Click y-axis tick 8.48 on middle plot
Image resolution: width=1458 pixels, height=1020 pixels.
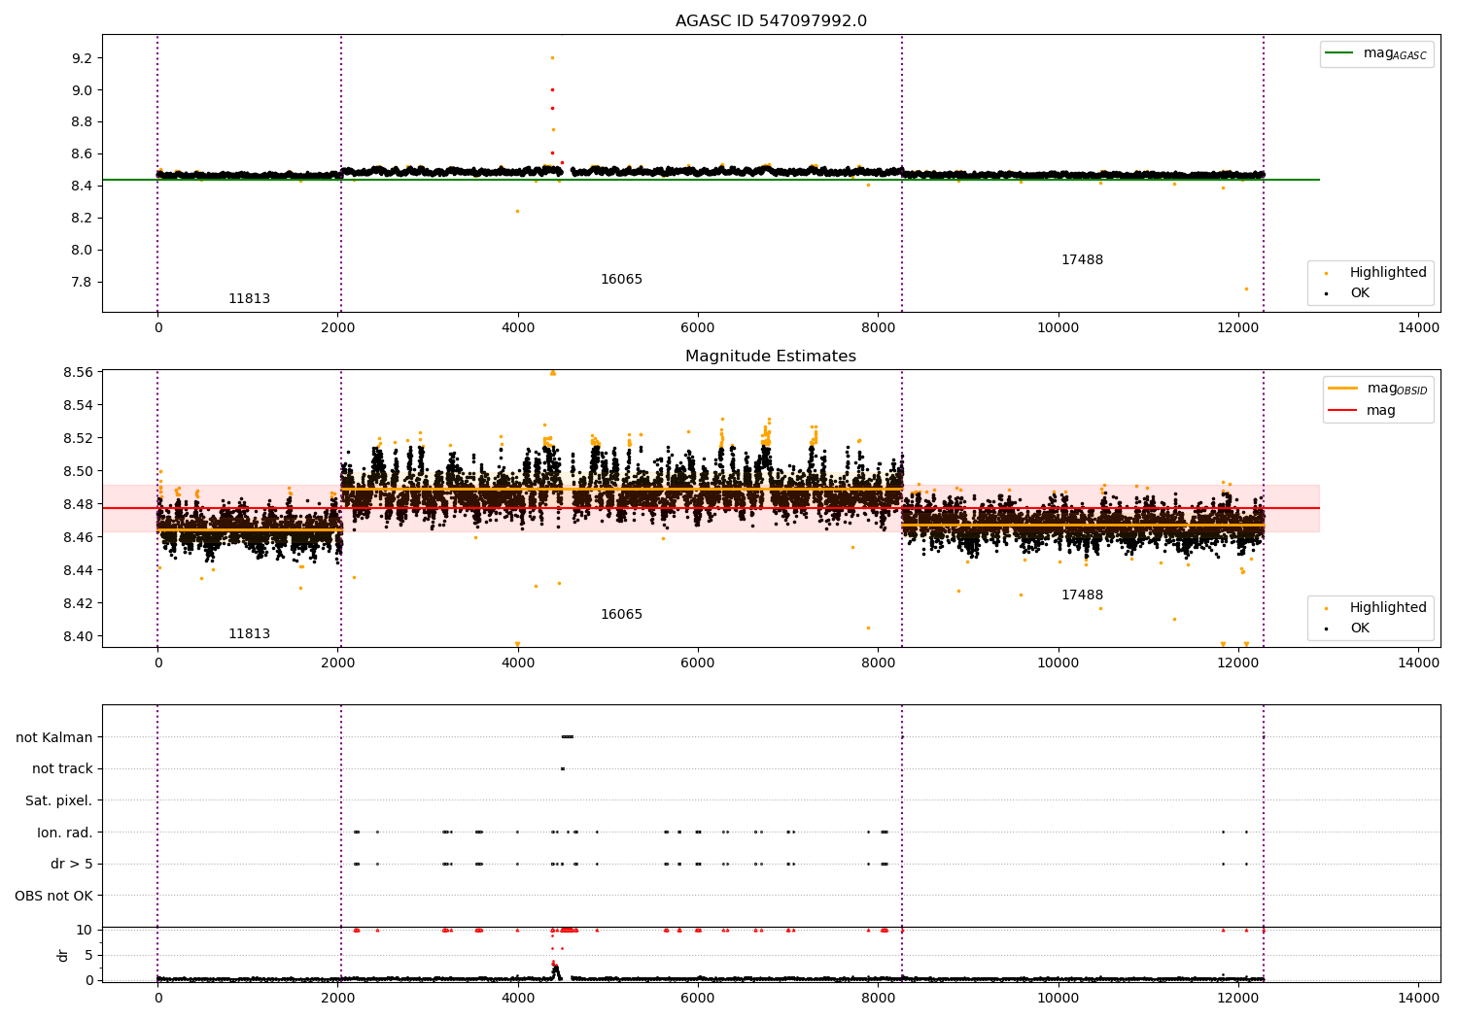78,504
